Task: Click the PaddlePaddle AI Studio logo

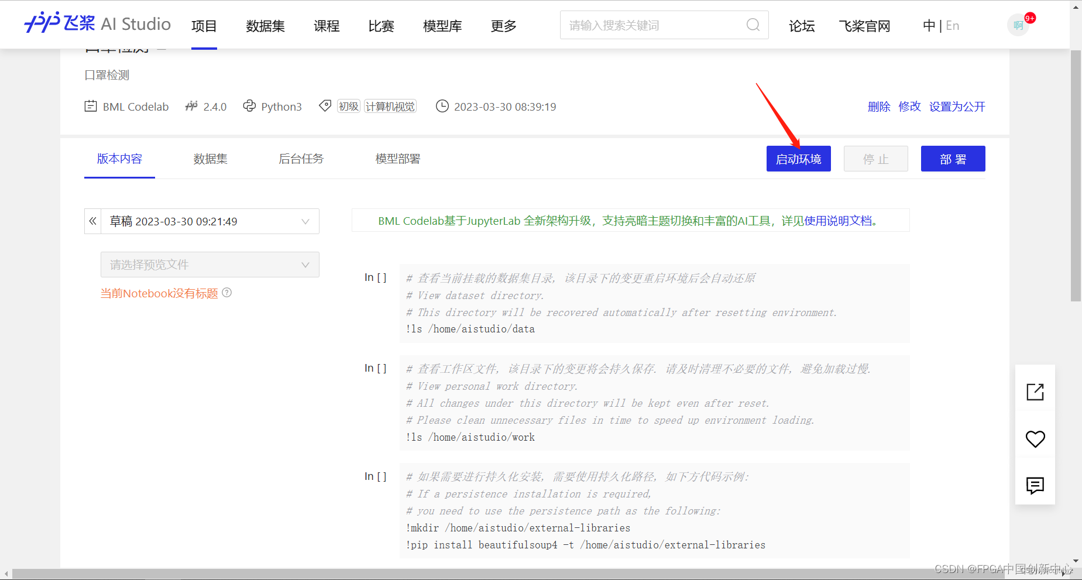Action: pyautogui.click(x=98, y=23)
